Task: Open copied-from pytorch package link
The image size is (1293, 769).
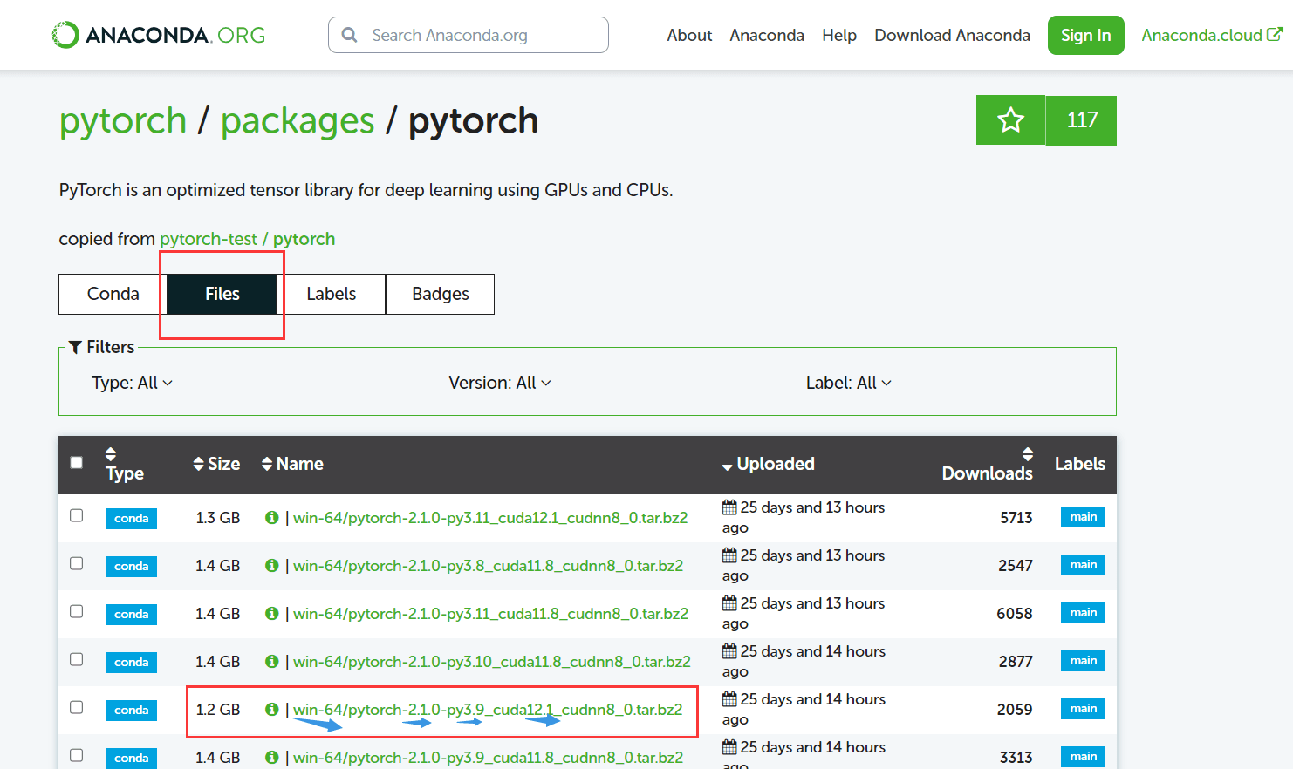Action: [304, 239]
